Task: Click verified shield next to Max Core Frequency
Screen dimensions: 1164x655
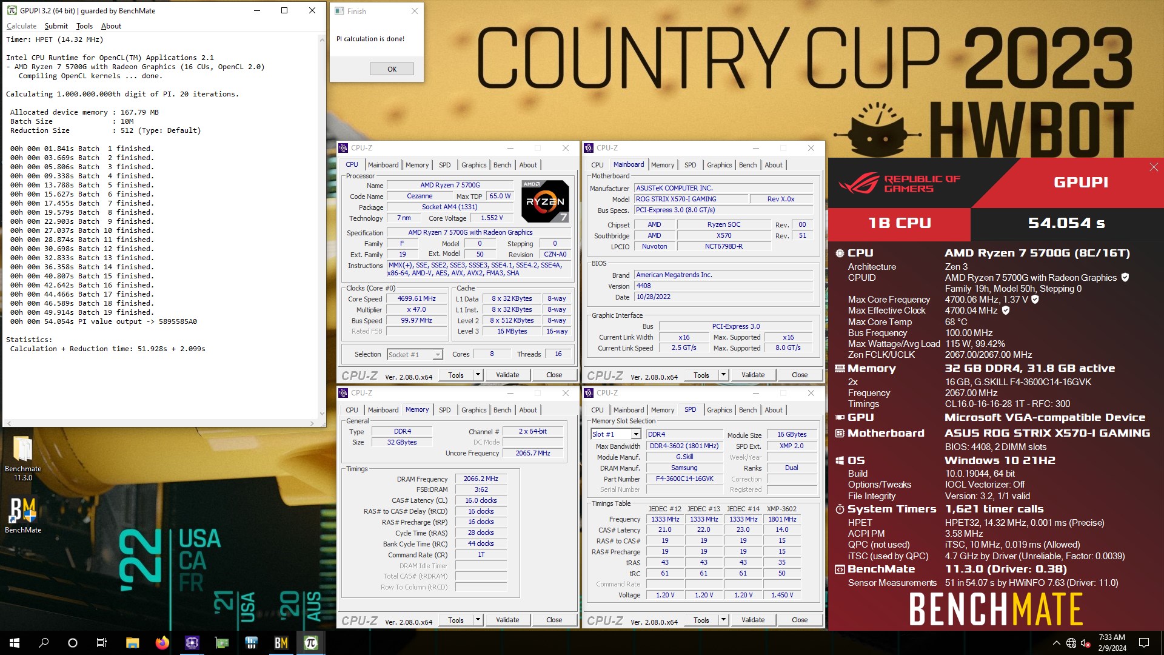Action: pos(1035,299)
